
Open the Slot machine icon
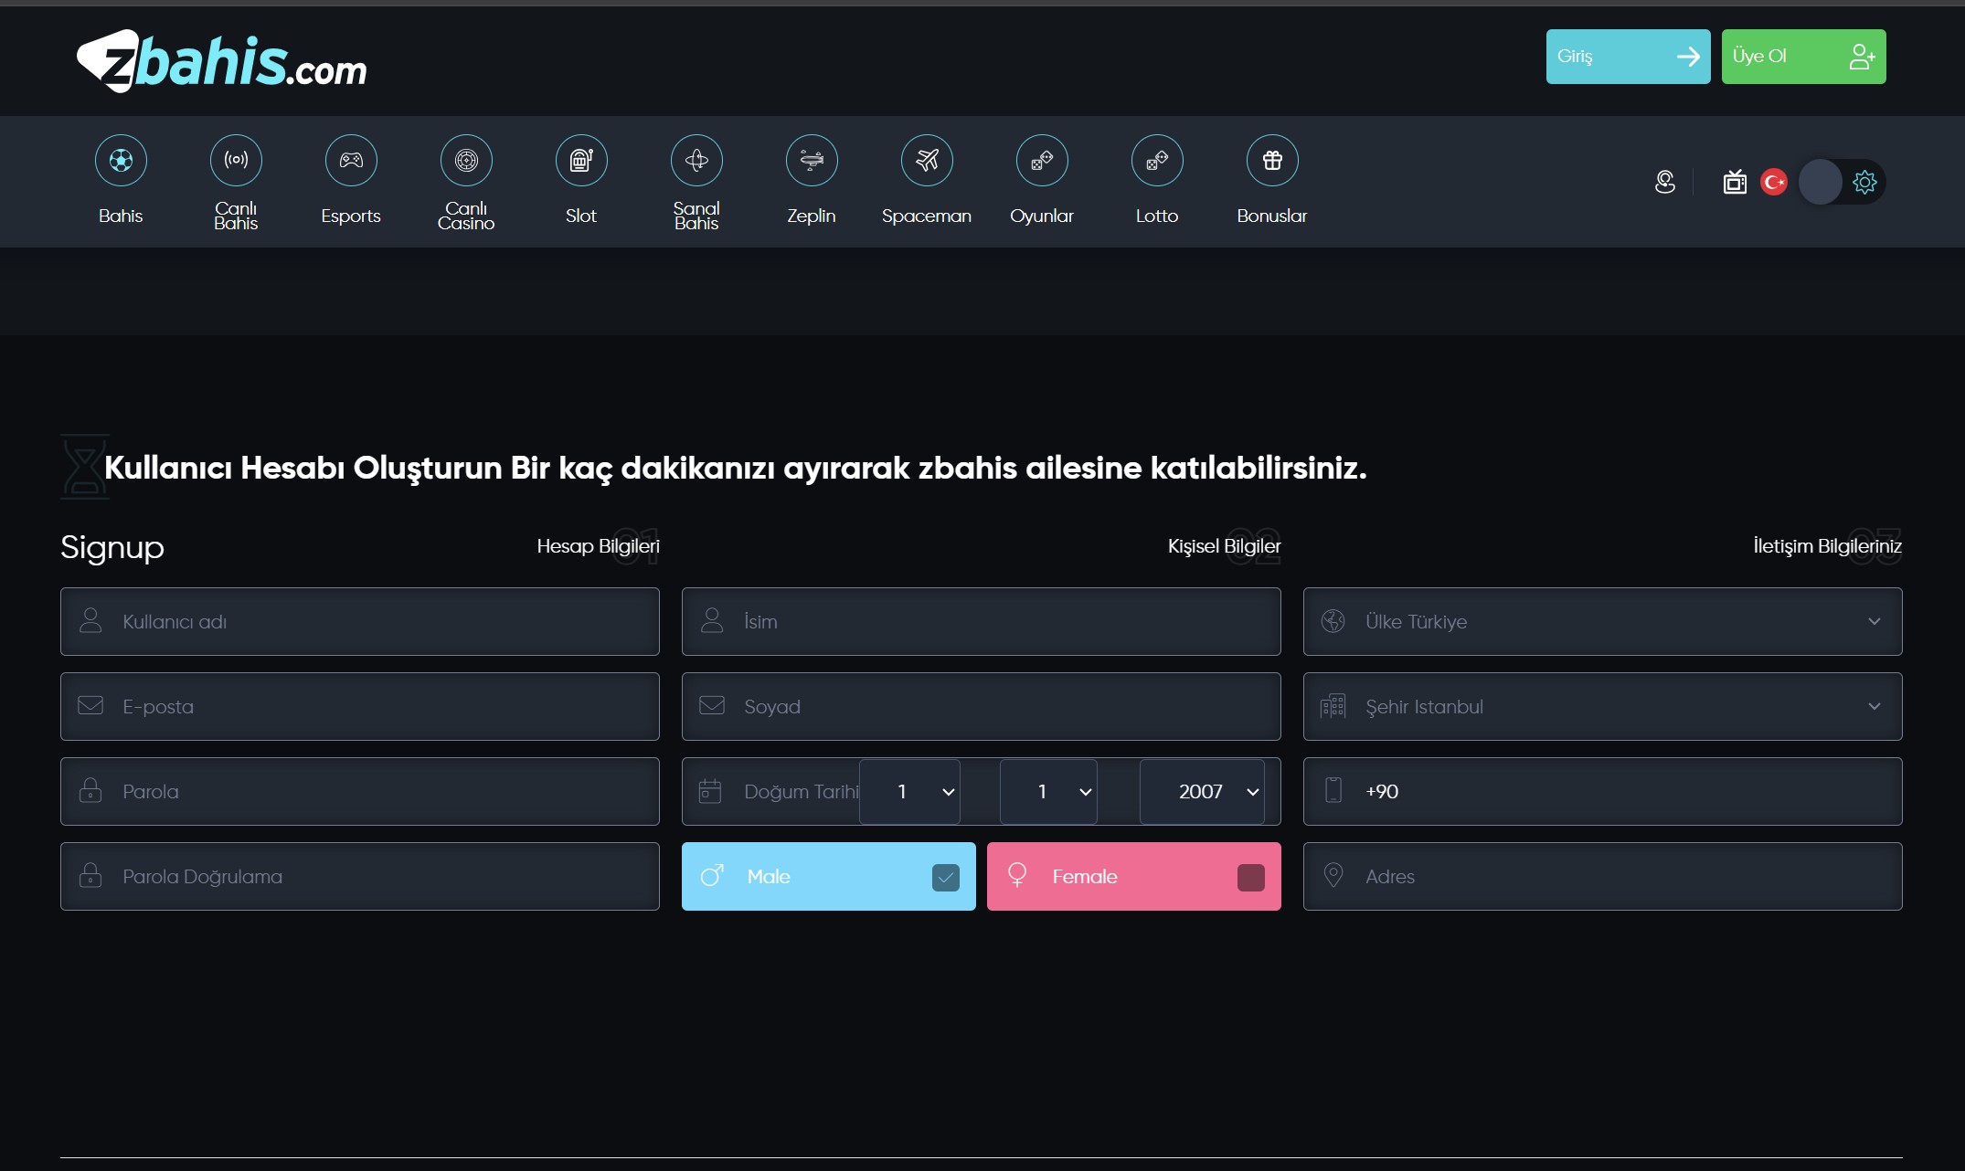click(x=581, y=161)
